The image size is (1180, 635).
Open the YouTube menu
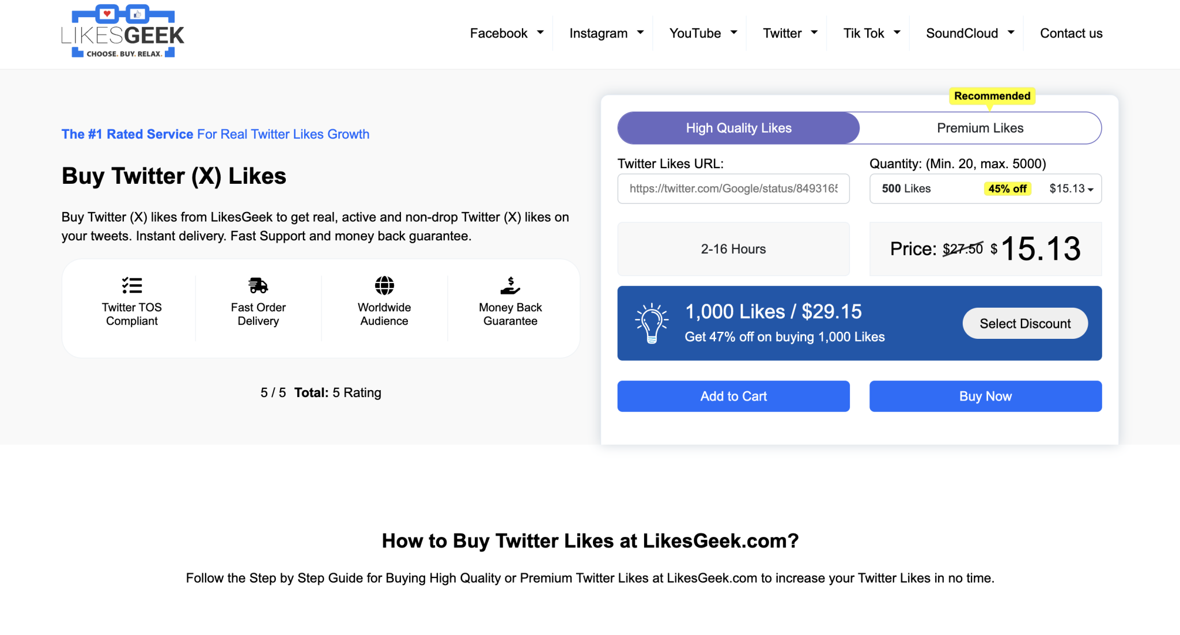pyautogui.click(x=701, y=33)
